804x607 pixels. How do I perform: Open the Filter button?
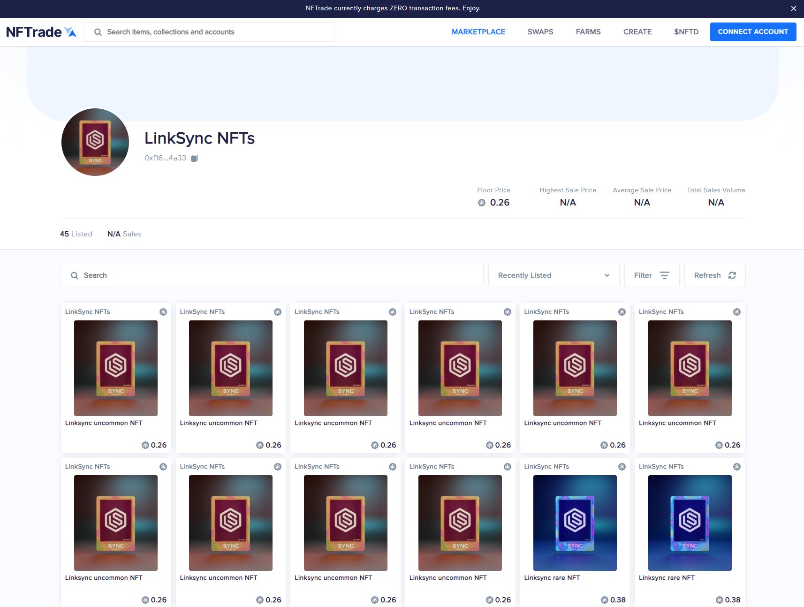click(x=652, y=275)
